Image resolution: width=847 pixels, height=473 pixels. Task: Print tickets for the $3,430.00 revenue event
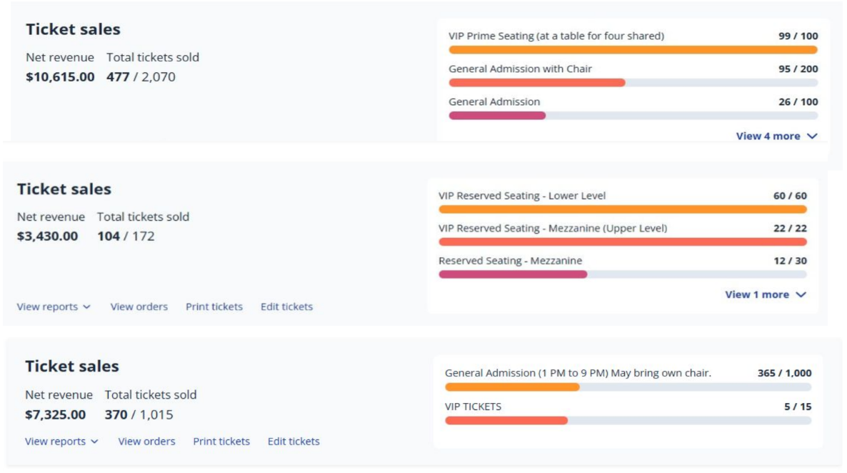tap(214, 307)
